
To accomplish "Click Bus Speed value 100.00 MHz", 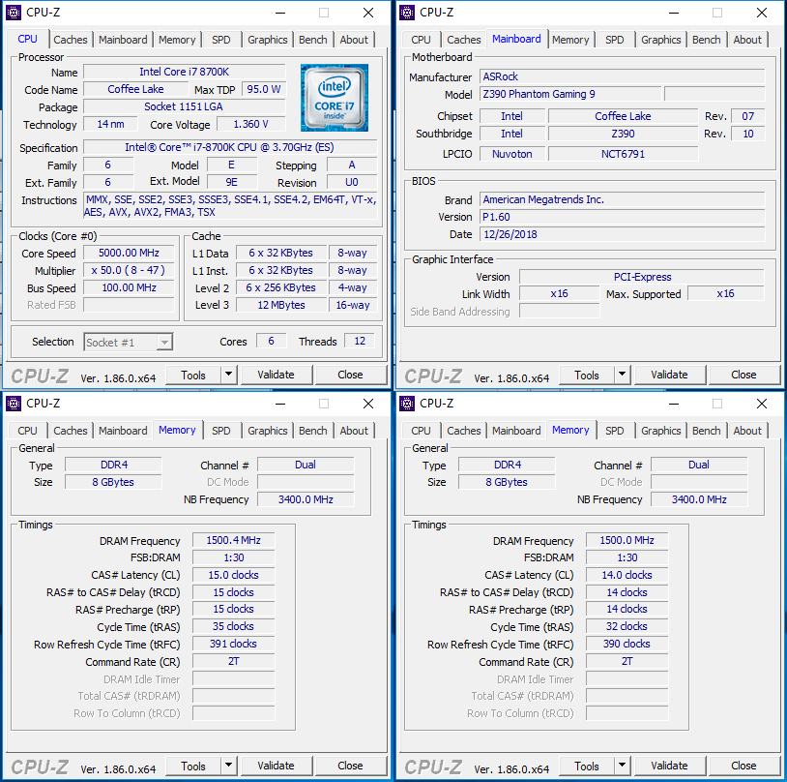I will point(129,287).
